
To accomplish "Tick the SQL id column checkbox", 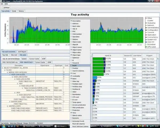I will coord(71,29).
